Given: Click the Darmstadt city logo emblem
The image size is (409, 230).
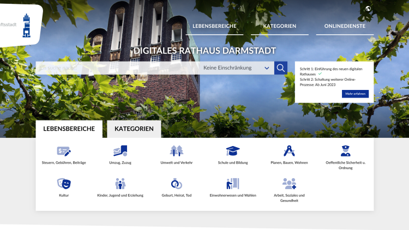Looking at the screenshot, I should coord(26,26).
